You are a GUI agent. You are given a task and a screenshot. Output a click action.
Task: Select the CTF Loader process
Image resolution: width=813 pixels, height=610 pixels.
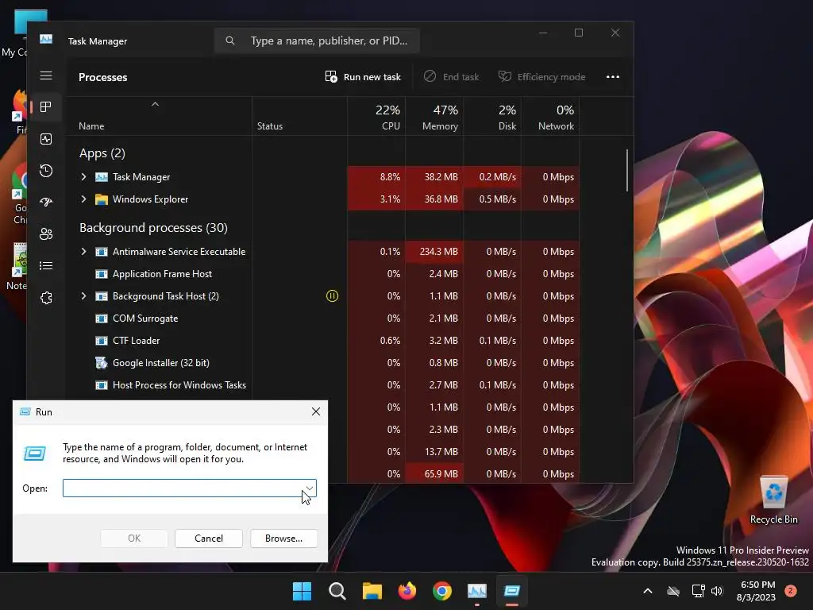coord(136,341)
